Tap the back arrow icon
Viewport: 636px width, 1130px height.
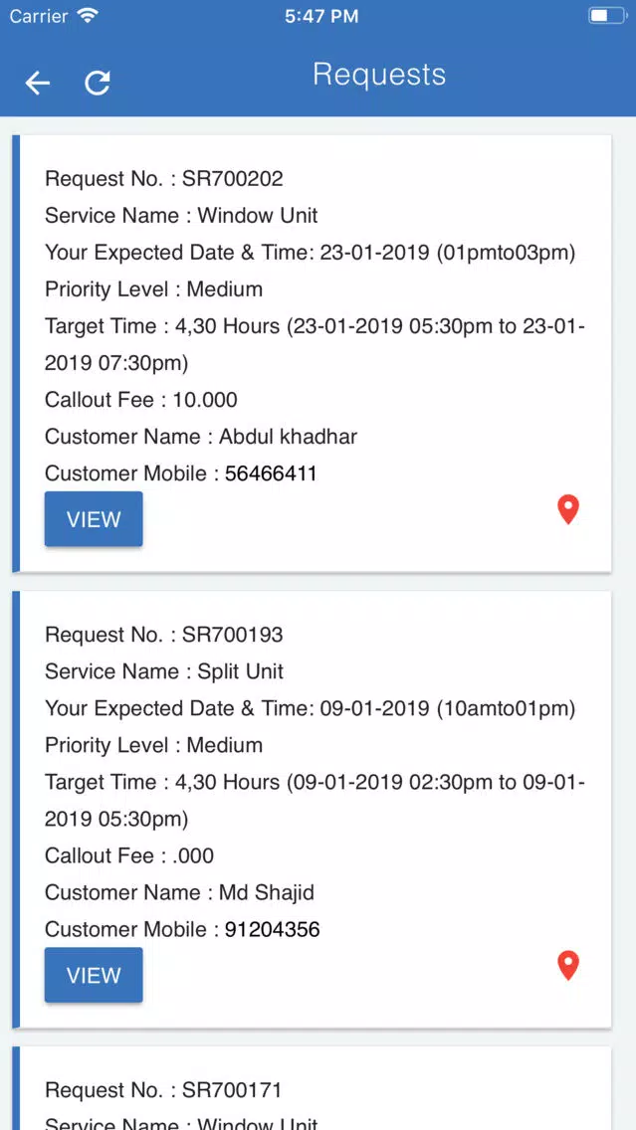pyautogui.click(x=38, y=84)
